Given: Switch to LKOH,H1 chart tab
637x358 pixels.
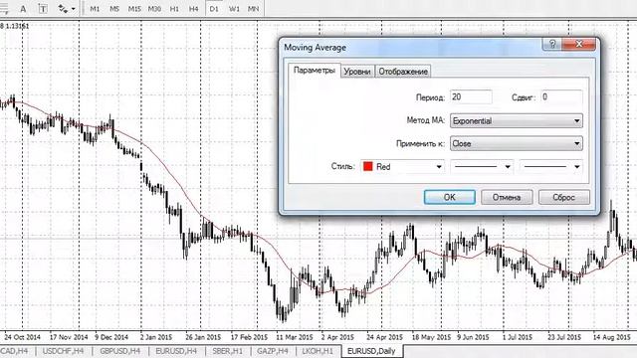Looking at the screenshot, I should coord(318,351).
